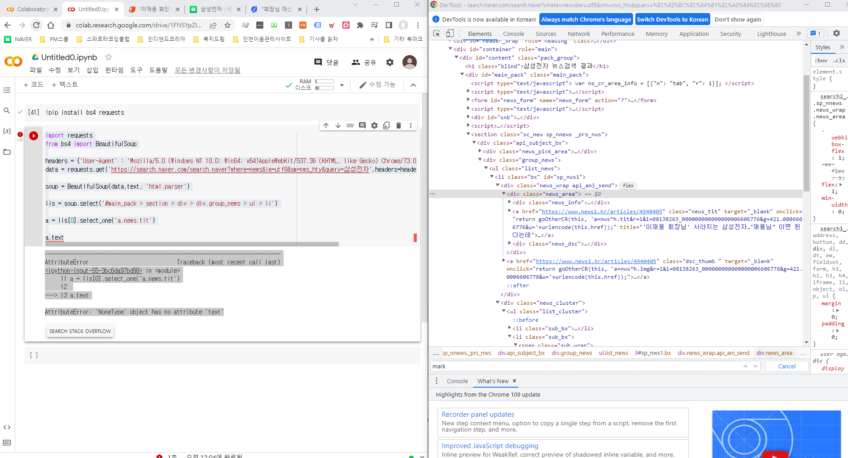This screenshot has height=458, width=848.
Task: Delete cell with trash icon
Action: 399,125
